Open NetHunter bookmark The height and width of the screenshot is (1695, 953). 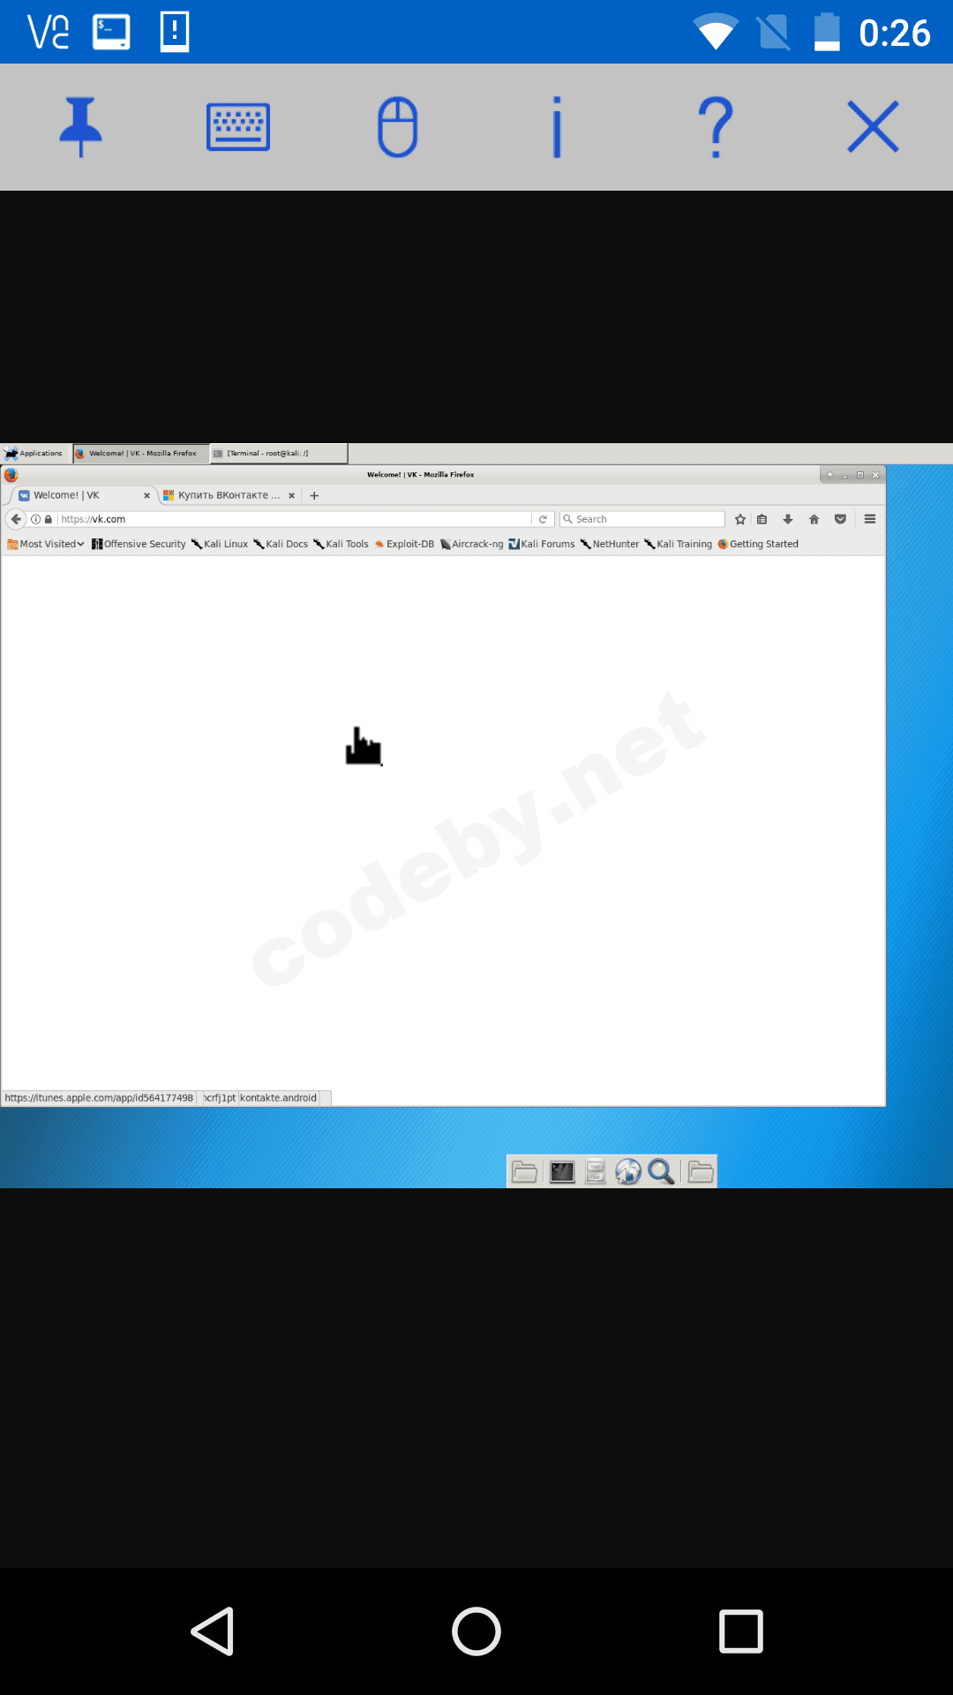click(610, 544)
